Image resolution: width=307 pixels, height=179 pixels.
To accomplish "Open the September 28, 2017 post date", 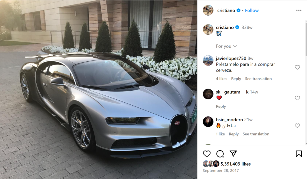I will 221,170.
